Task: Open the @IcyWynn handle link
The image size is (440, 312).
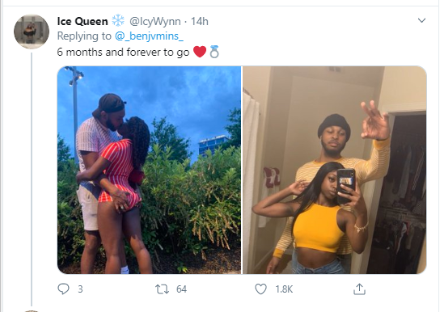Action: (155, 21)
